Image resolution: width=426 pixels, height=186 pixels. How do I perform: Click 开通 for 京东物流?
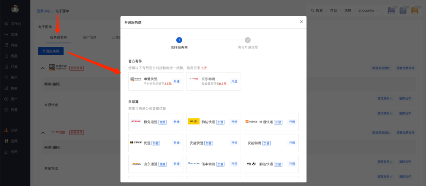pyautogui.click(x=234, y=81)
